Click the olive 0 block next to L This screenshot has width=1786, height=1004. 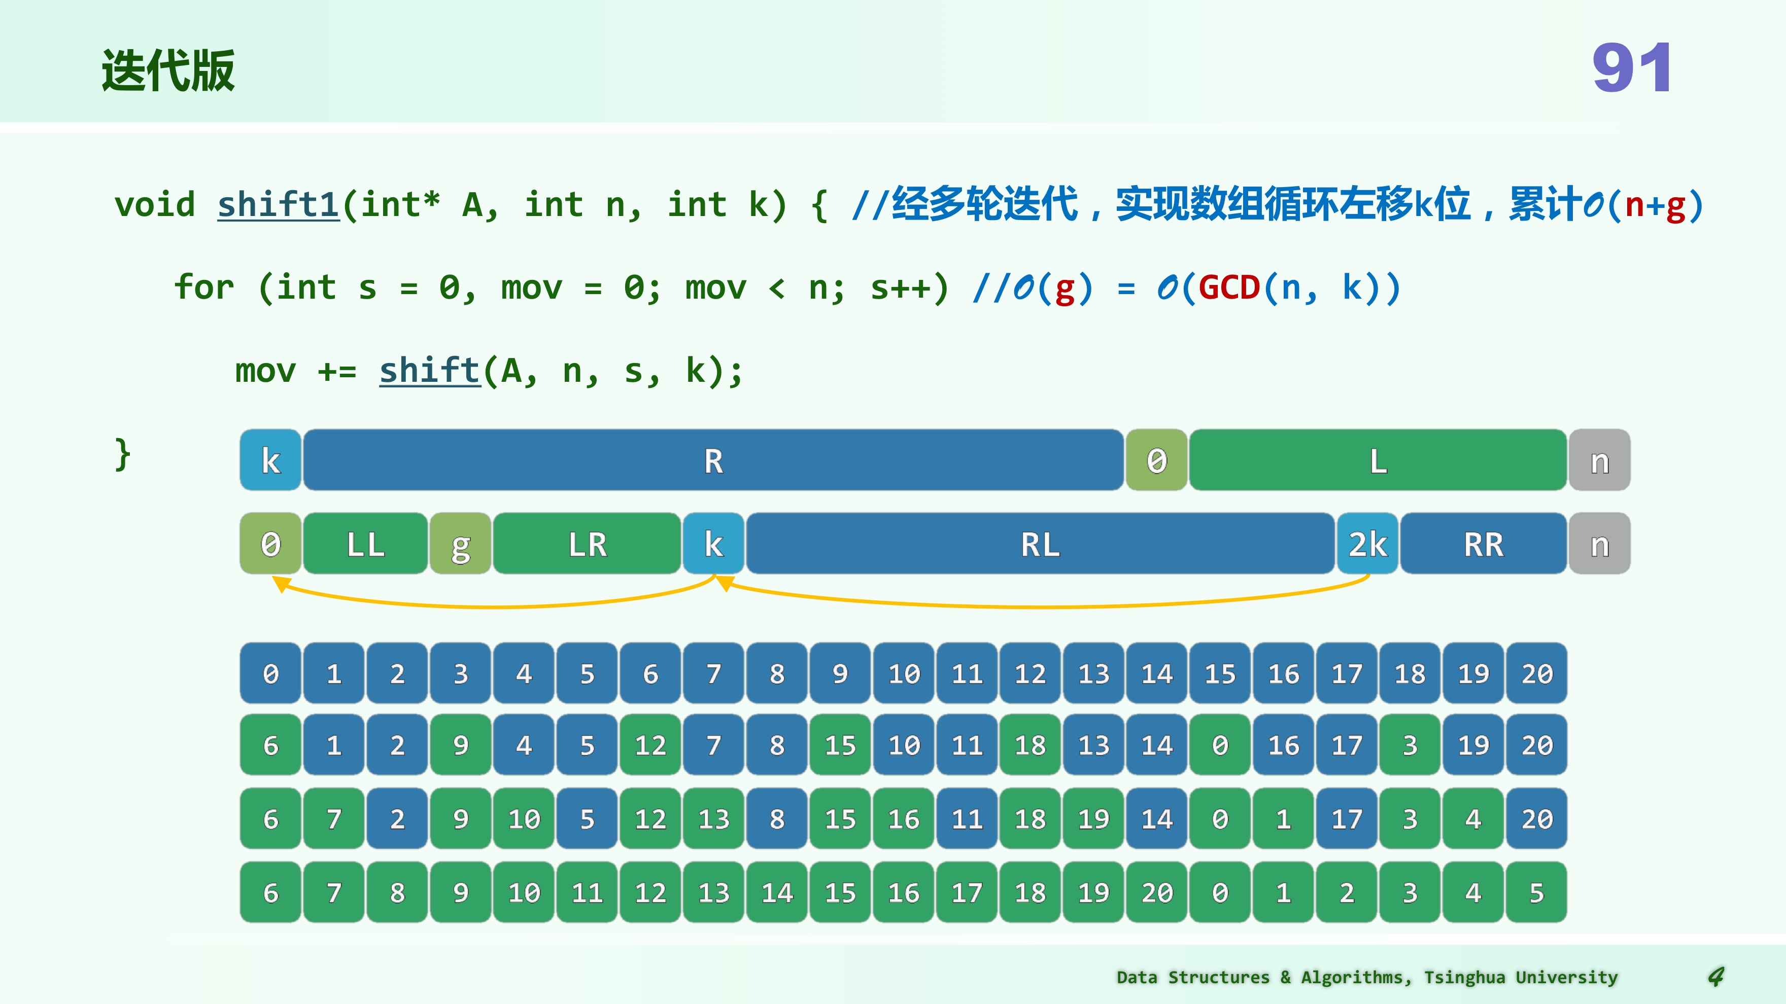(x=1156, y=461)
